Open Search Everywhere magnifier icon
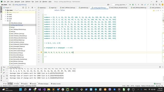 (160, 5)
